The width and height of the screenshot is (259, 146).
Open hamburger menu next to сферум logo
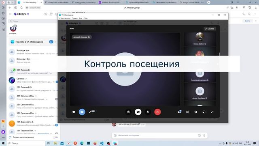pyautogui.click(x=10, y=14)
